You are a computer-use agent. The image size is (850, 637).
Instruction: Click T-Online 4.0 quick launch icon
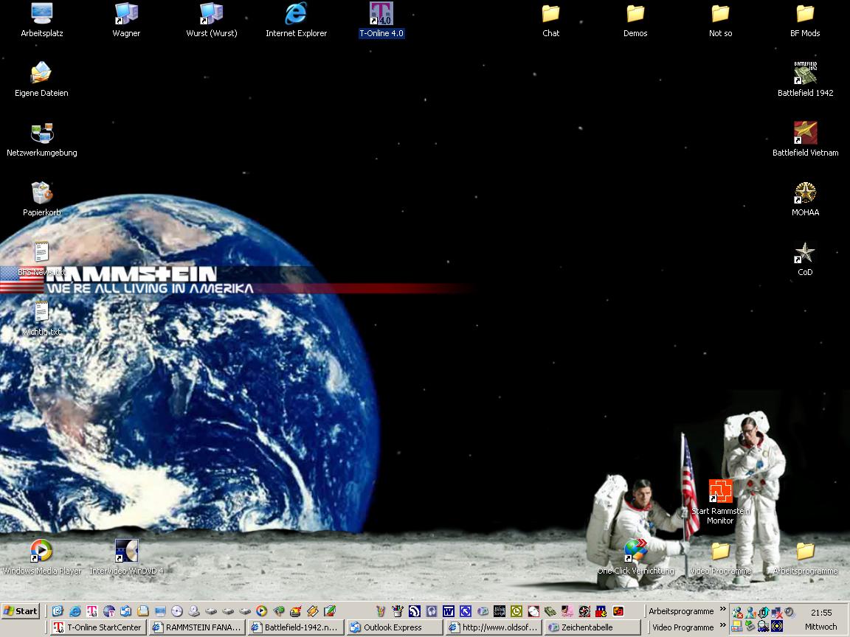click(x=92, y=611)
